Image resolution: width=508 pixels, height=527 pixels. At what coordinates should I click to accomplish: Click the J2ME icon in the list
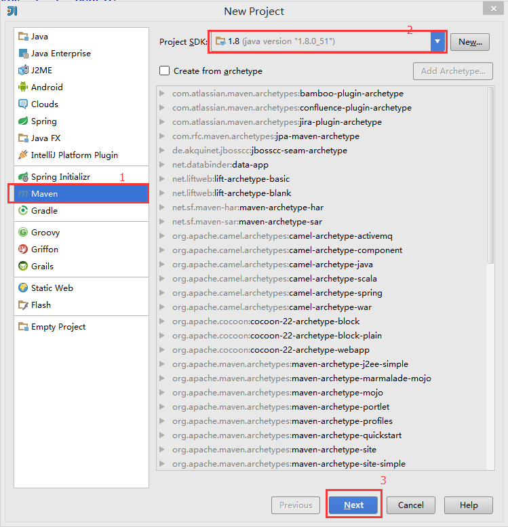tap(23, 71)
